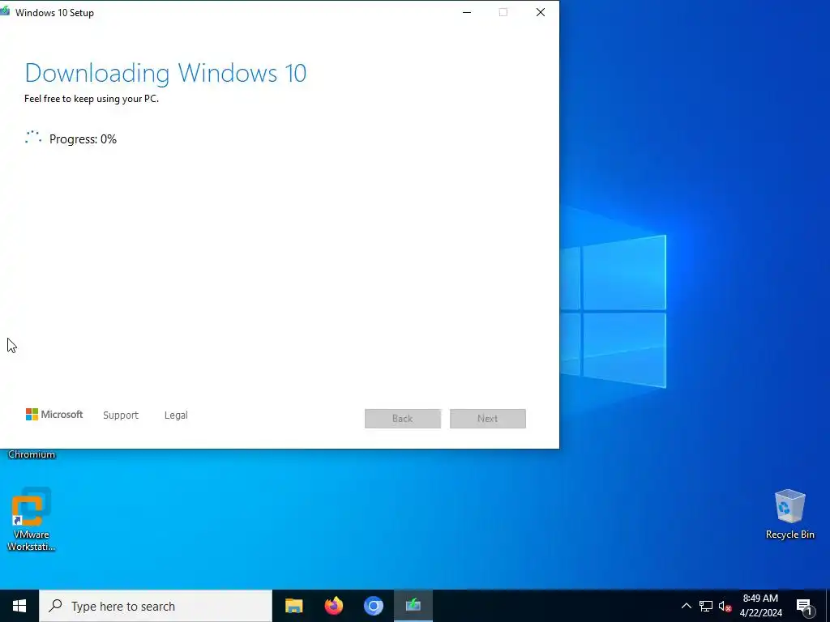
Task: Open the notification Action Center
Action: pyautogui.click(x=804, y=606)
